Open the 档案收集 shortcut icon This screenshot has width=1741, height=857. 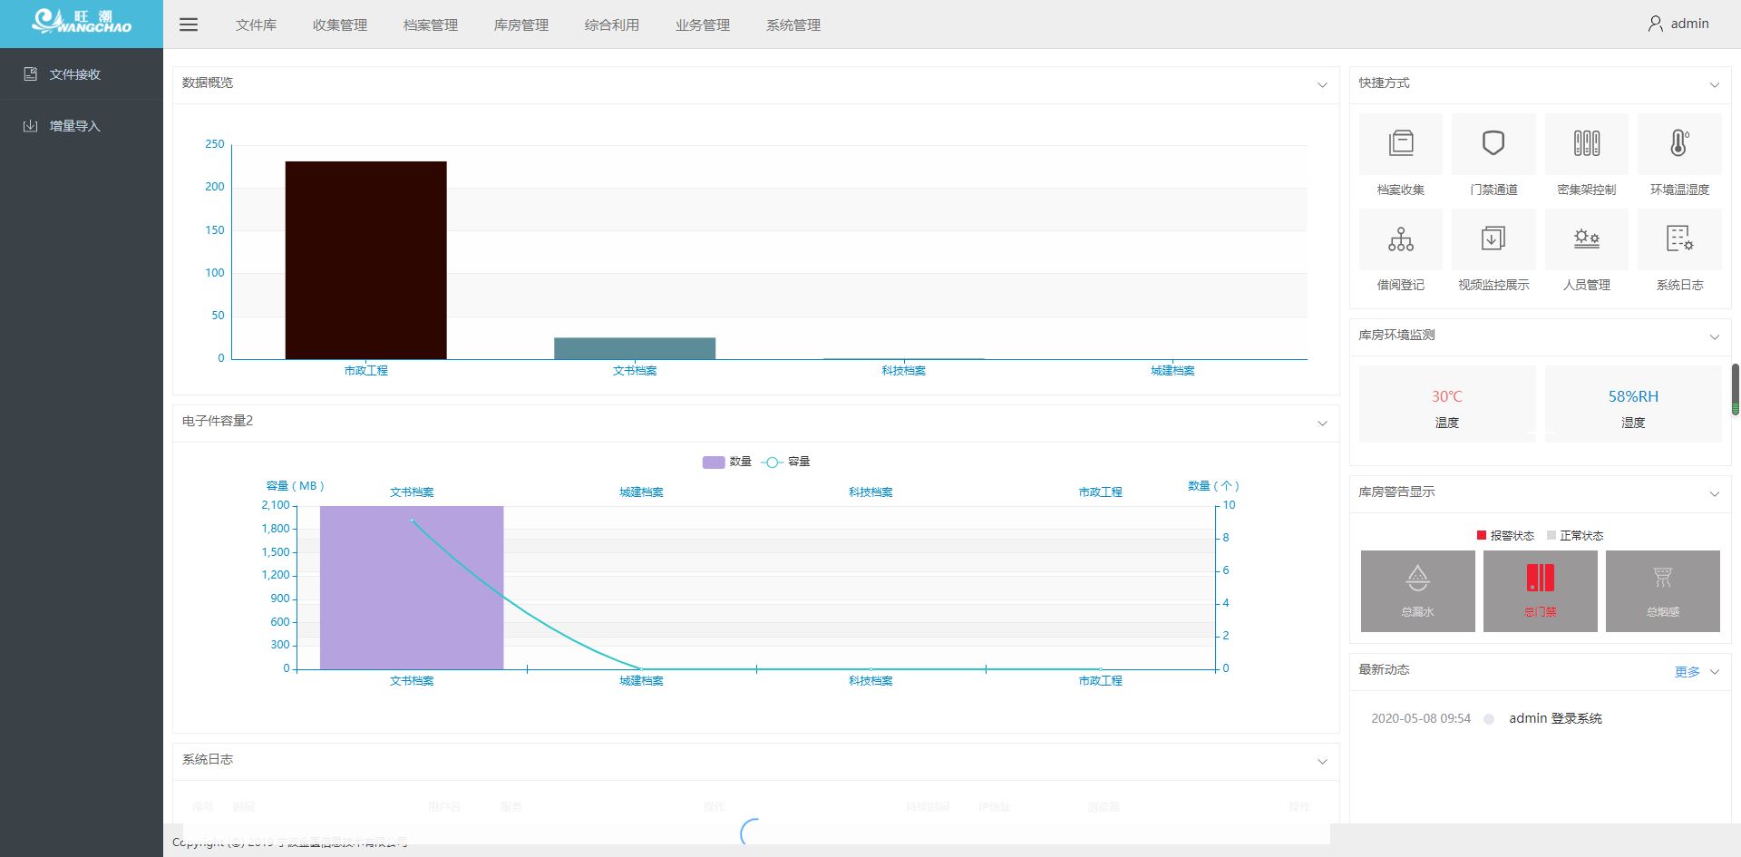tap(1400, 144)
